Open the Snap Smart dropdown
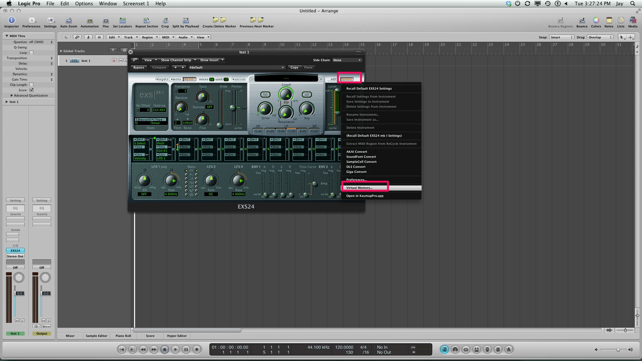 [561, 37]
